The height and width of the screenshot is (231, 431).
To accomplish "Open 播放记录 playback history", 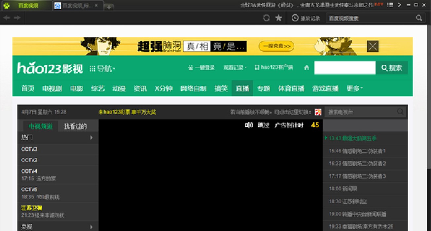I will pyautogui.click(x=306, y=18).
